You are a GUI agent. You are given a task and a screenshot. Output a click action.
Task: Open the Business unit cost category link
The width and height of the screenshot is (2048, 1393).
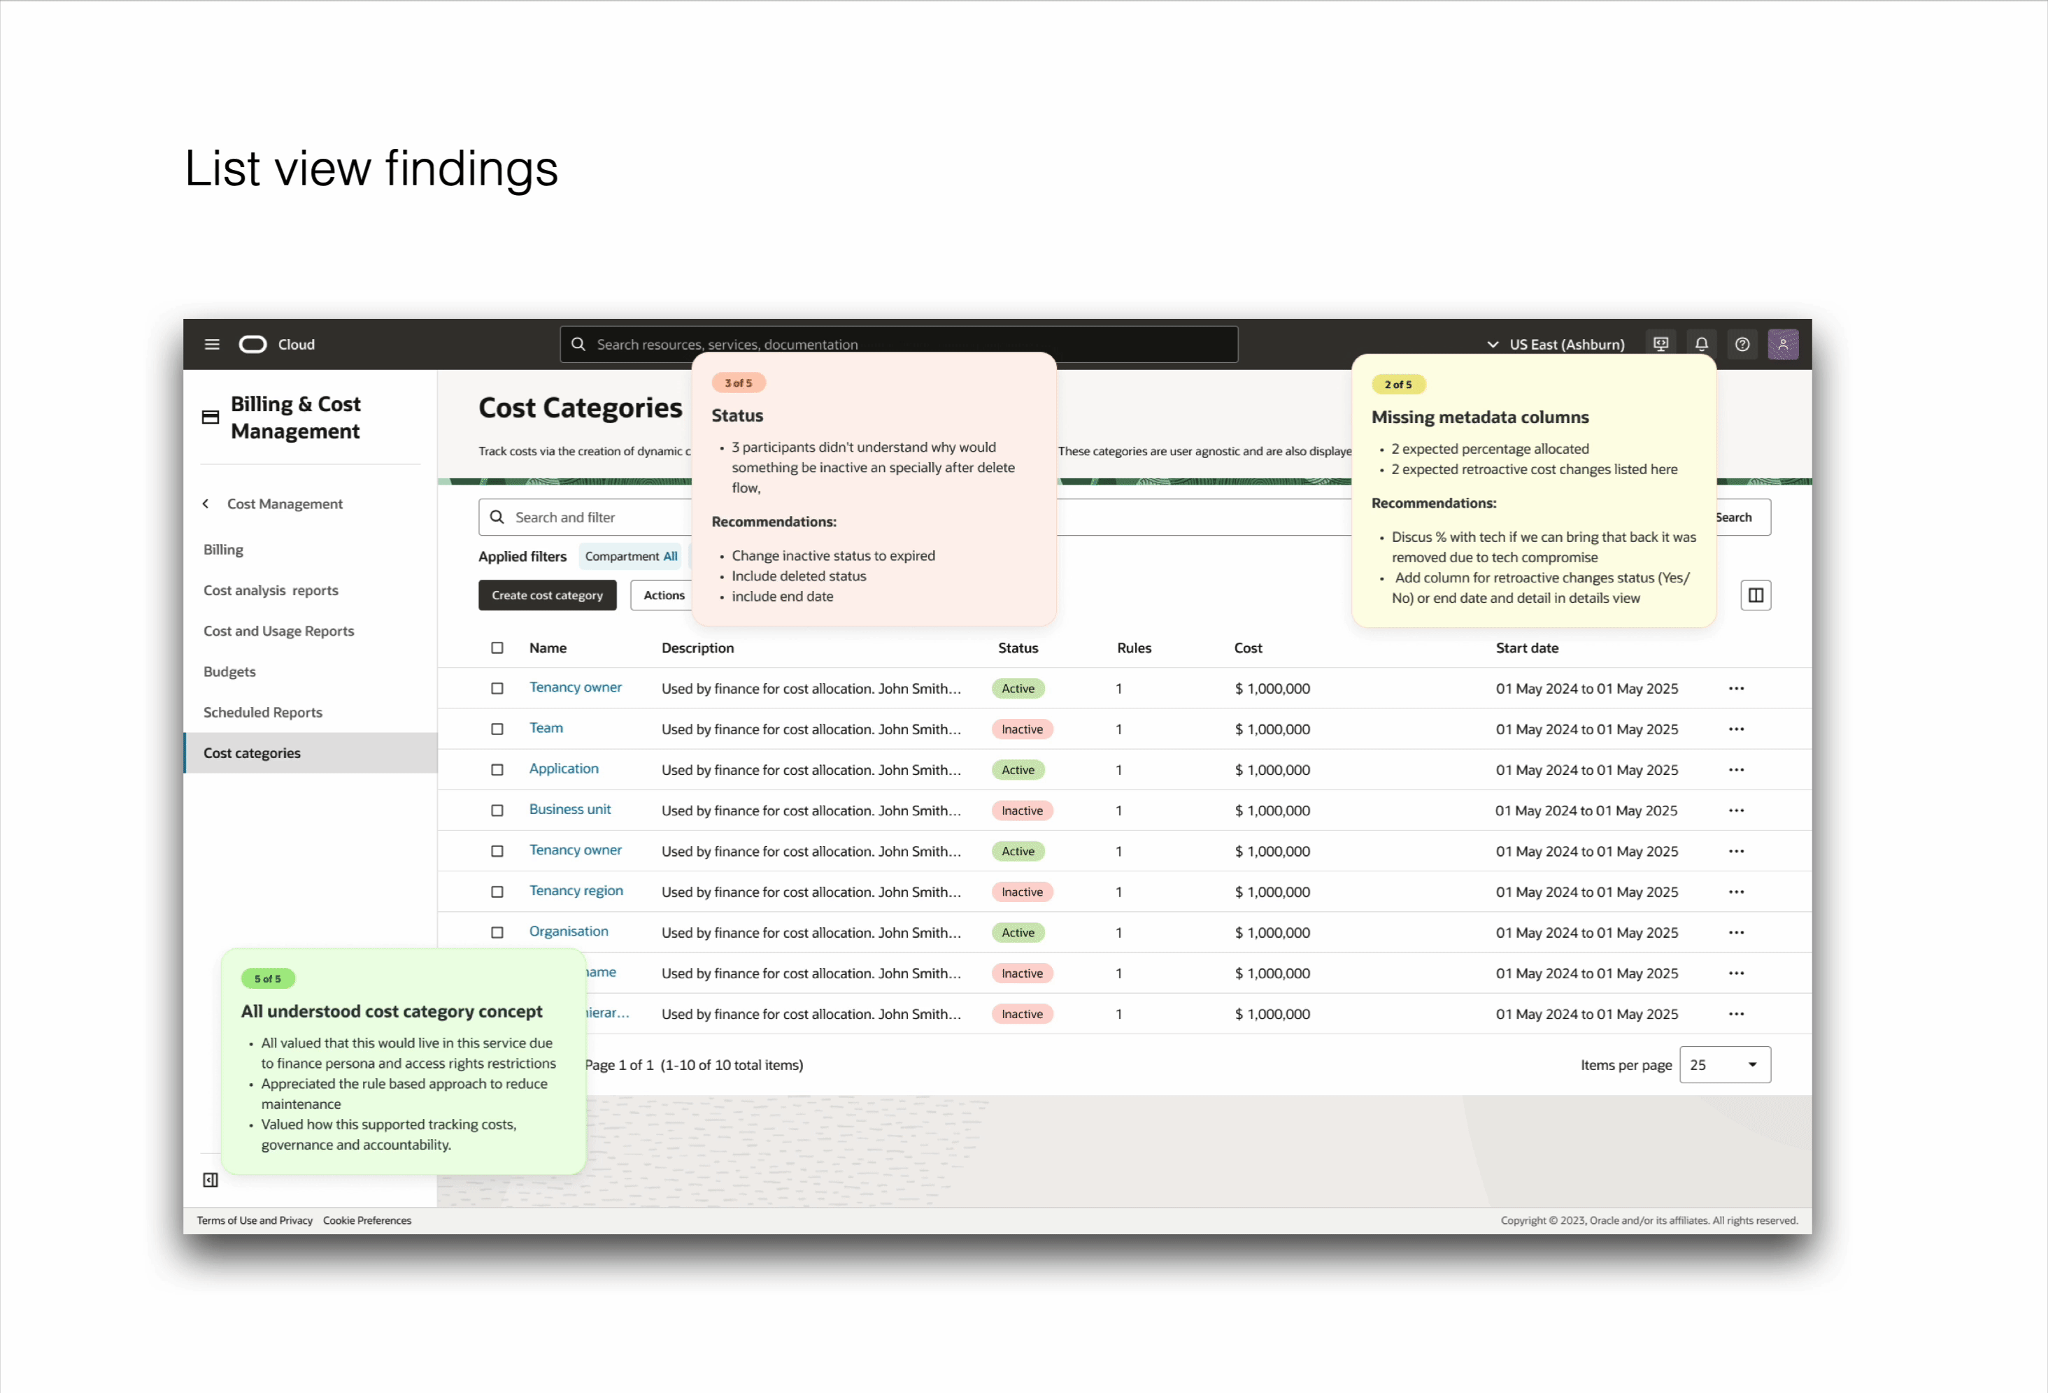pyautogui.click(x=569, y=810)
